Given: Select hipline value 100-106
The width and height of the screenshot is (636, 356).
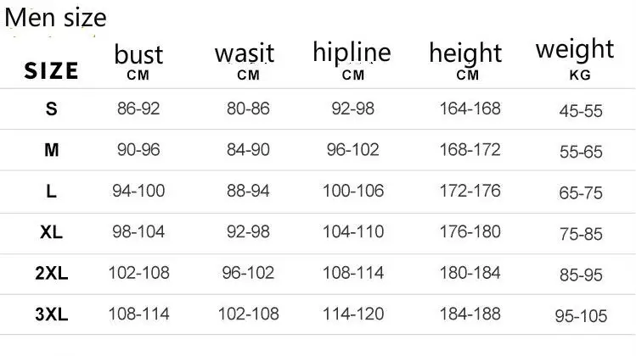Looking at the screenshot, I should [353, 191].
